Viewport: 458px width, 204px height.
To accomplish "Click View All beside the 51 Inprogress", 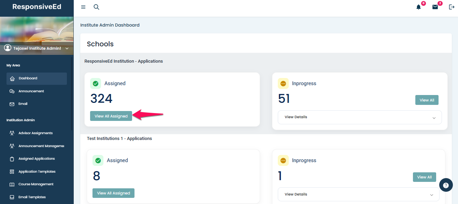I will coord(427,100).
